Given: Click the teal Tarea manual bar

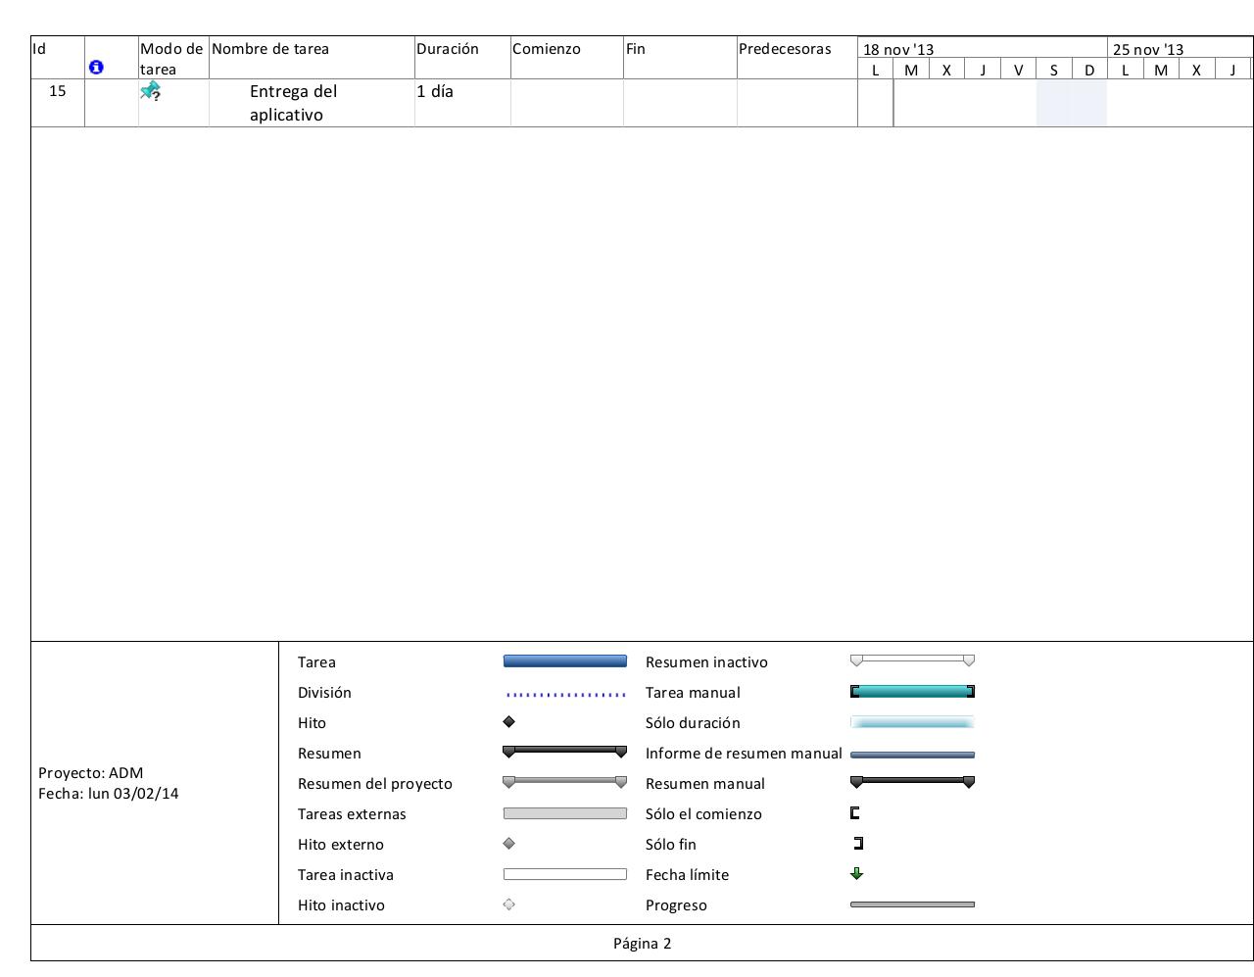Looking at the screenshot, I should coord(912,692).
